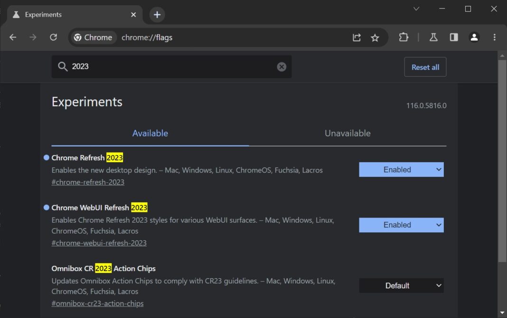507x318 pixels.
Task: Open the Chrome extensions puzzle icon
Action: coord(404,37)
